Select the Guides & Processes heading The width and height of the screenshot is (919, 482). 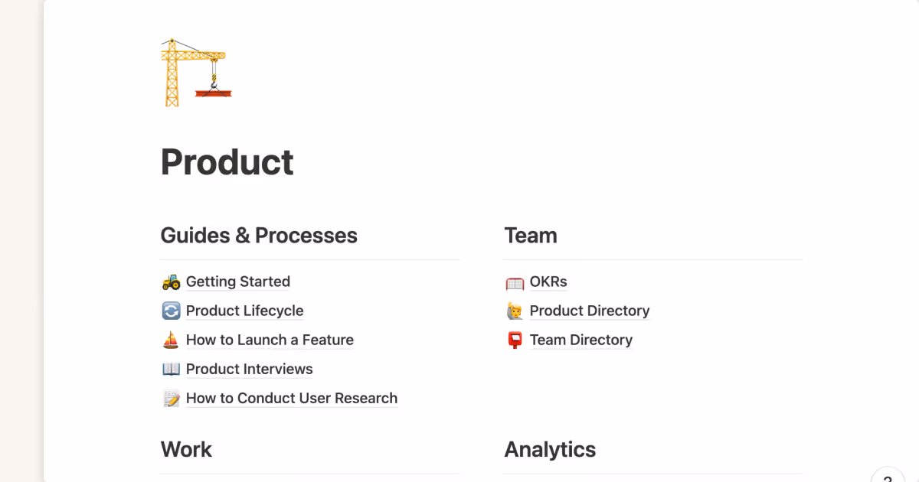(259, 235)
